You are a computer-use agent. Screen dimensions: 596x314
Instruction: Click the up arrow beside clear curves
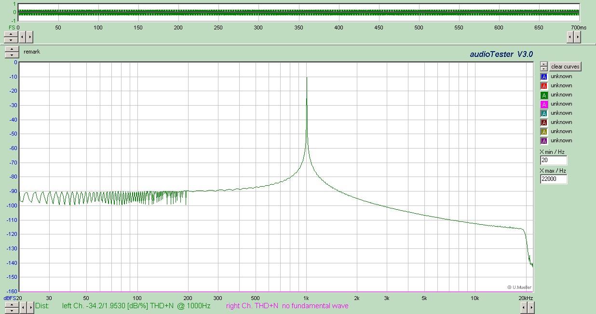544,64
